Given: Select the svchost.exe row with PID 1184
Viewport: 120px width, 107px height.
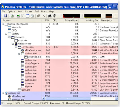Looking at the screenshot, I should coord(59,70).
